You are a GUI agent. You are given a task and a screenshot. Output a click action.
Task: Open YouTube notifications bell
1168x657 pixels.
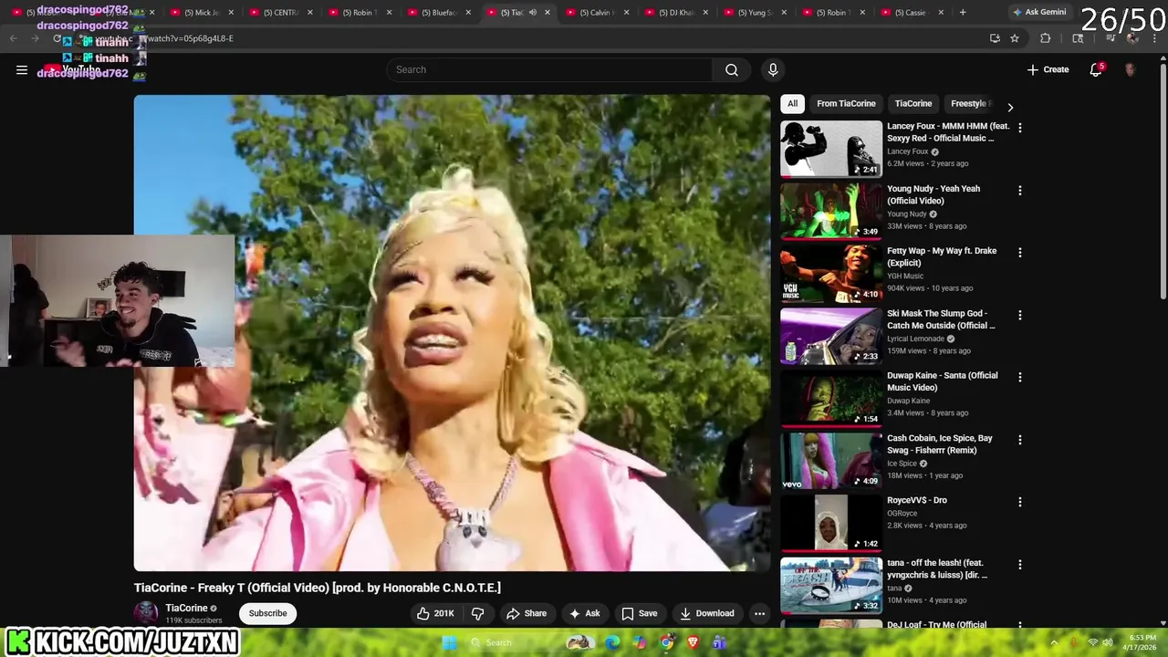(x=1096, y=69)
